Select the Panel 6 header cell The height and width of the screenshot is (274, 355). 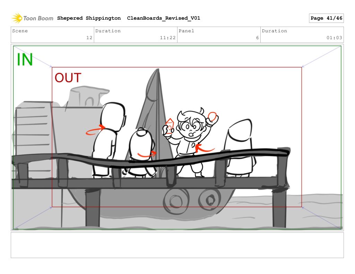pyautogui.click(x=218, y=35)
